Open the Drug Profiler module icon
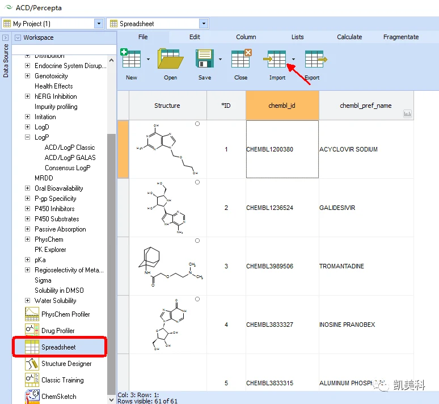The height and width of the screenshot is (404, 439). 32,330
